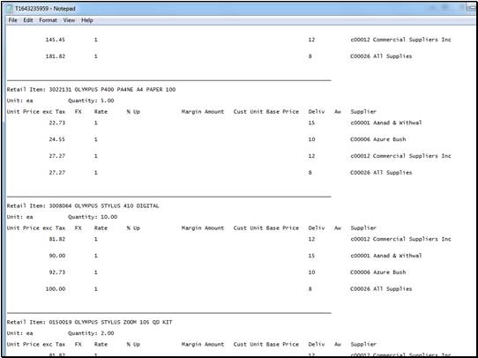Open the Format menu
Screen dimensions: 478x358
pyautogui.click(x=48, y=20)
